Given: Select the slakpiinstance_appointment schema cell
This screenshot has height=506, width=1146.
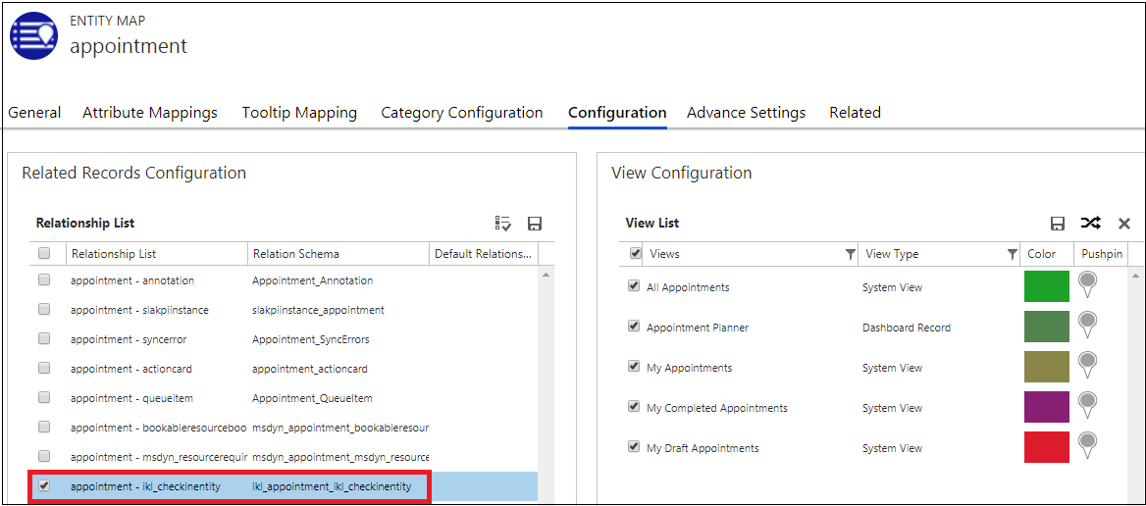Looking at the screenshot, I should tap(318, 310).
